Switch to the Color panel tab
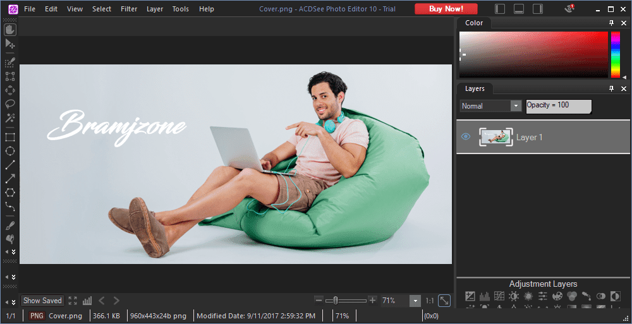This screenshot has height=324, width=632. point(474,23)
